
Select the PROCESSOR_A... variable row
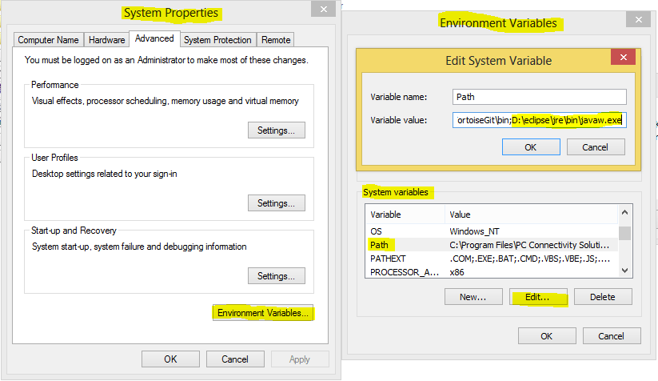492,272
